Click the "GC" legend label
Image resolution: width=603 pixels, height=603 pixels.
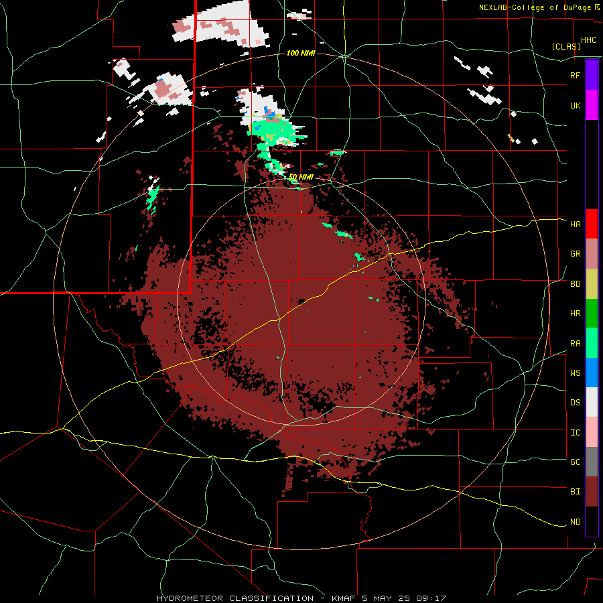575,462
